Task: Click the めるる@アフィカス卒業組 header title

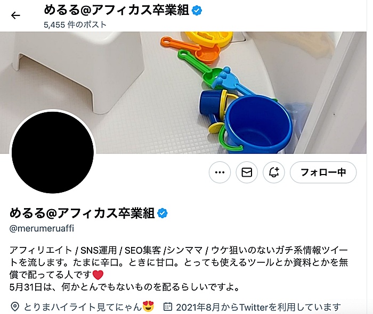Action: (117, 11)
